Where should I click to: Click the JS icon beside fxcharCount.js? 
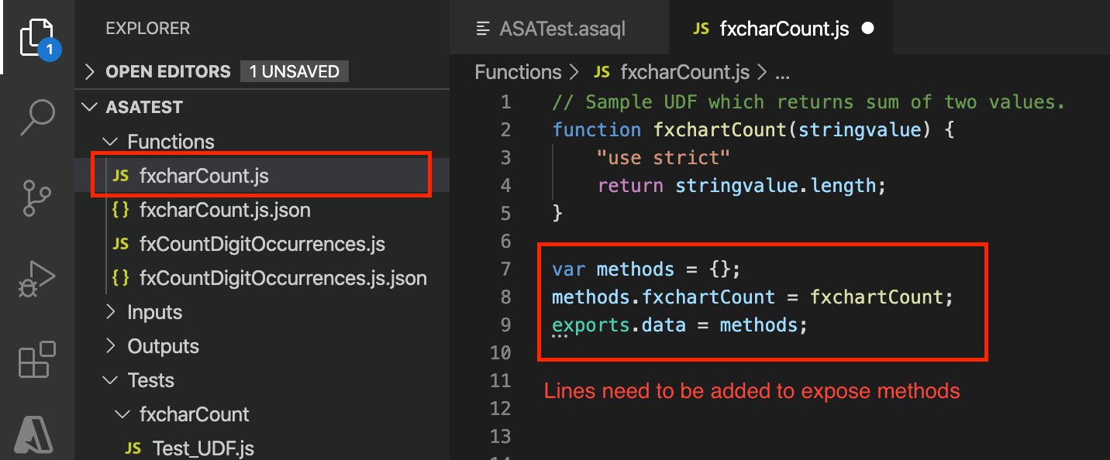coord(122,176)
